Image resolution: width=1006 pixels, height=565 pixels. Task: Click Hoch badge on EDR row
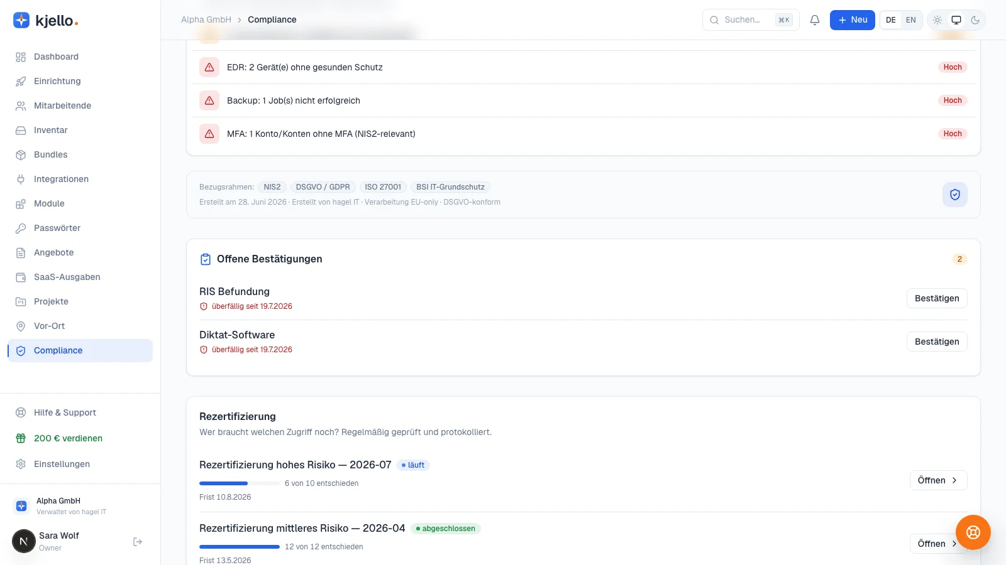coord(953,67)
